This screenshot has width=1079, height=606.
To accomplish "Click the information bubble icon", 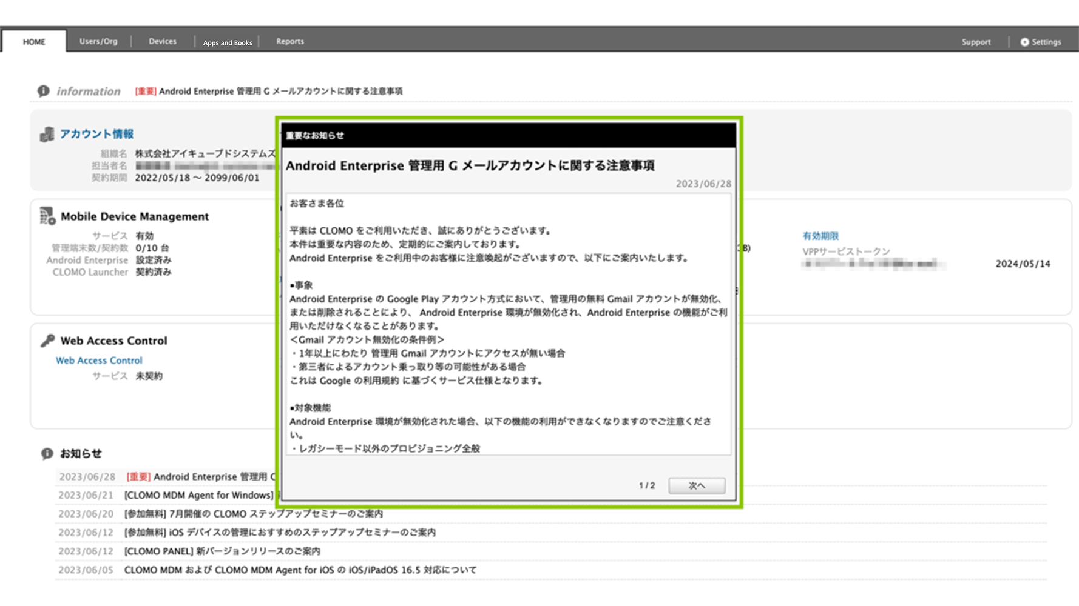I will coord(43,91).
